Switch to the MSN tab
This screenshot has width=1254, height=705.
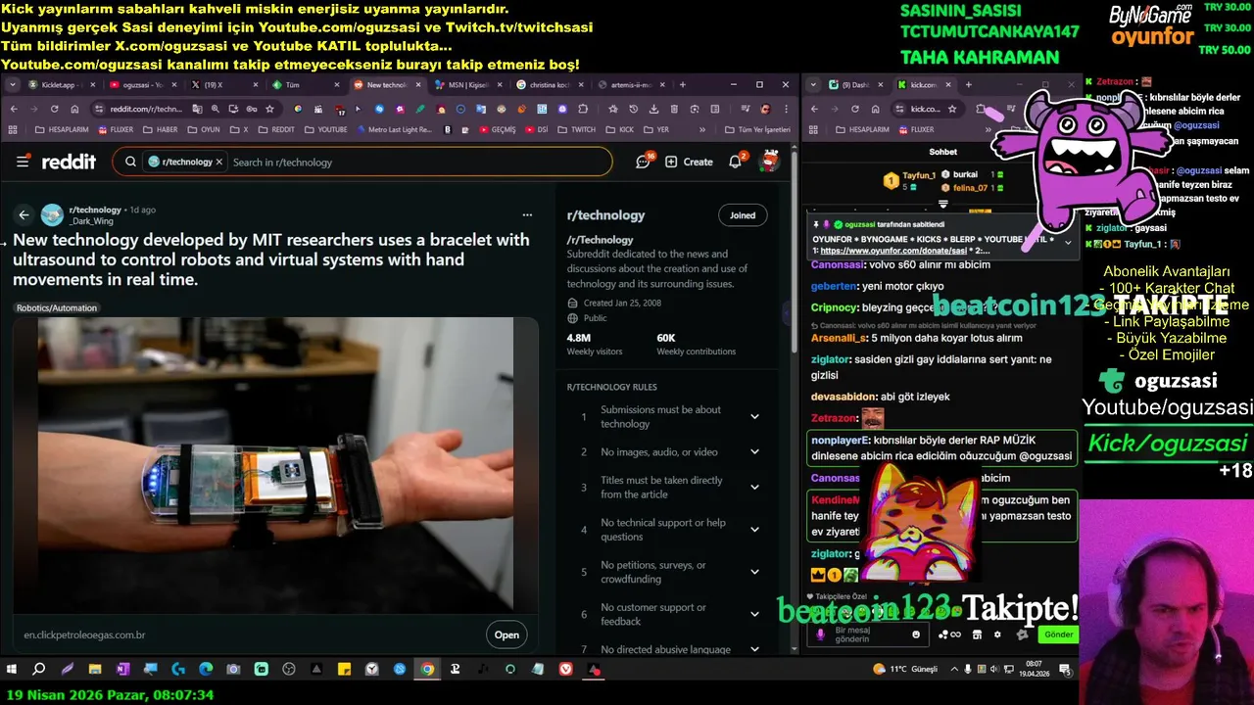tap(468, 85)
